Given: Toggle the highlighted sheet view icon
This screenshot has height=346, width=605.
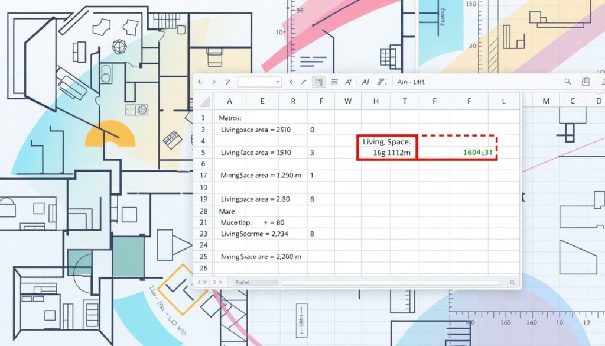Looking at the screenshot, I should 318,82.
